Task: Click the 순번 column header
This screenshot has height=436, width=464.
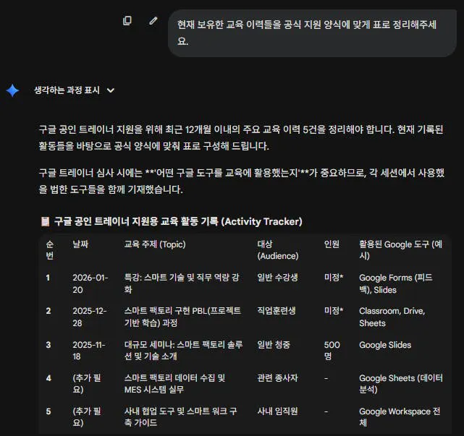Action: [50, 249]
